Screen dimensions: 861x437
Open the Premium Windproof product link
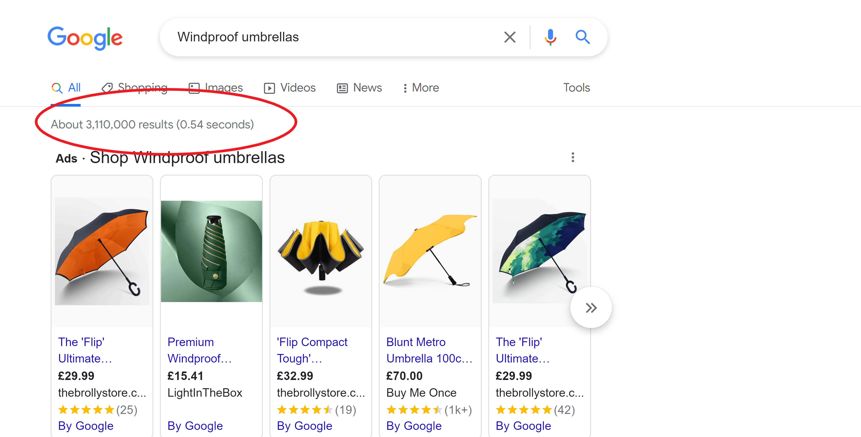[199, 350]
